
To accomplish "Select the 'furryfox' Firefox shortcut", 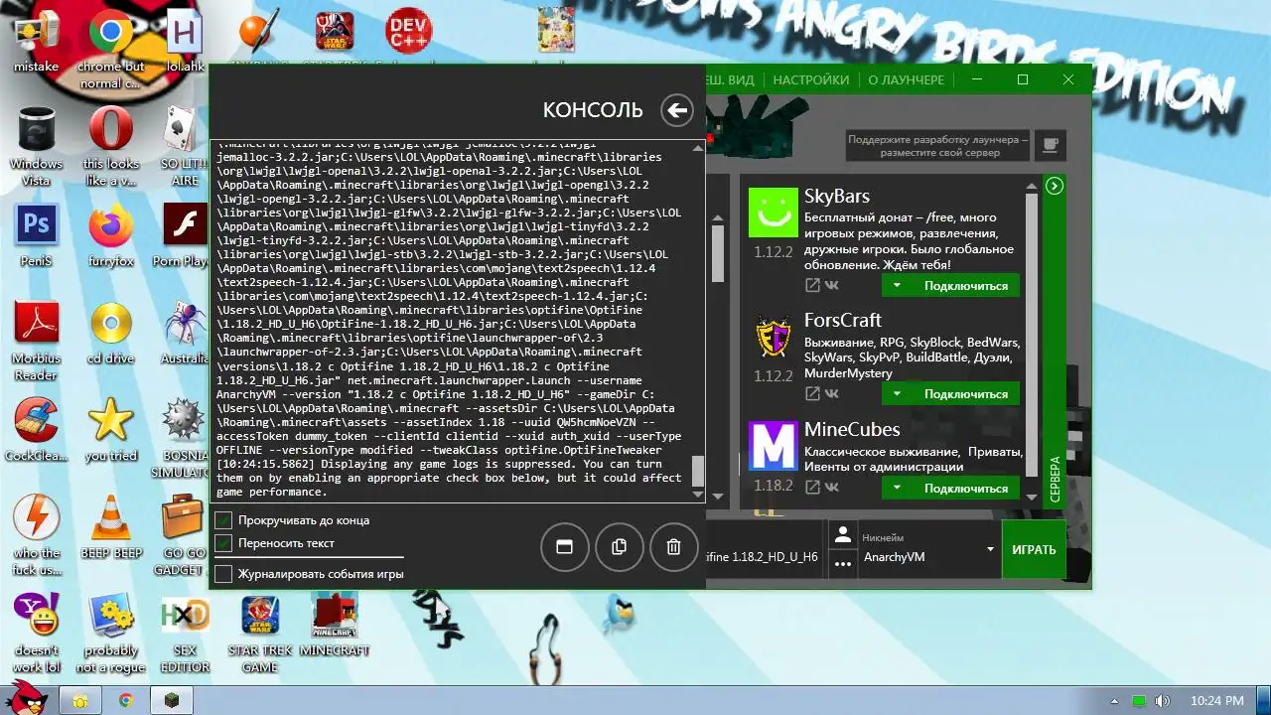I will click(x=111, y=236).
